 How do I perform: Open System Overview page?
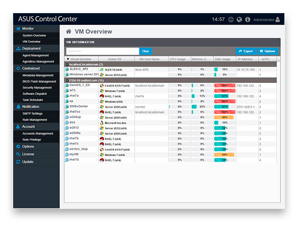34,35
